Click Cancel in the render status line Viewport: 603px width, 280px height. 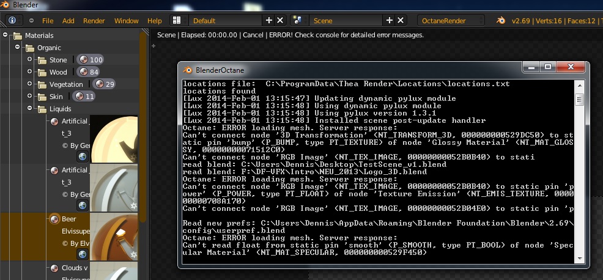point(253,35)
